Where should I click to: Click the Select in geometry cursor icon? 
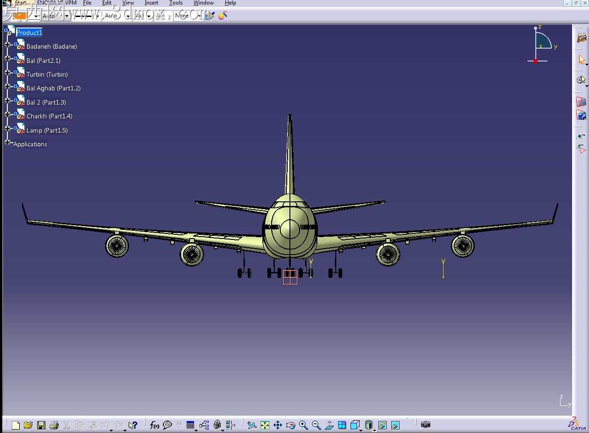pyautogui.click(x=582, y=80)
